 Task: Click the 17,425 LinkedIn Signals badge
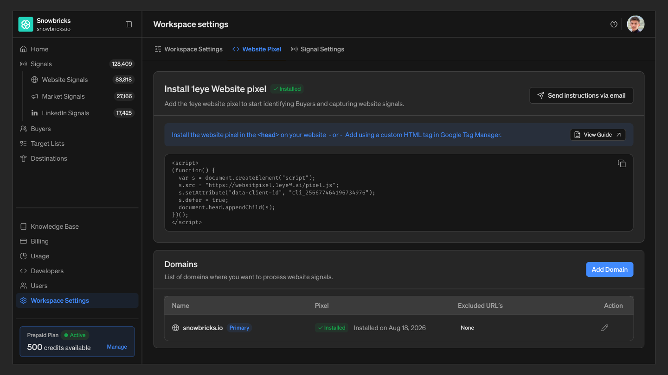pos(124,113)
